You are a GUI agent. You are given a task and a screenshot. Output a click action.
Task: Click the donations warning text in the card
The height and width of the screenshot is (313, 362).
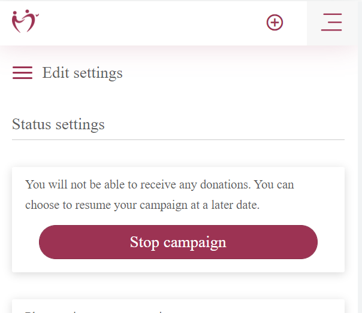click(159, 195)
